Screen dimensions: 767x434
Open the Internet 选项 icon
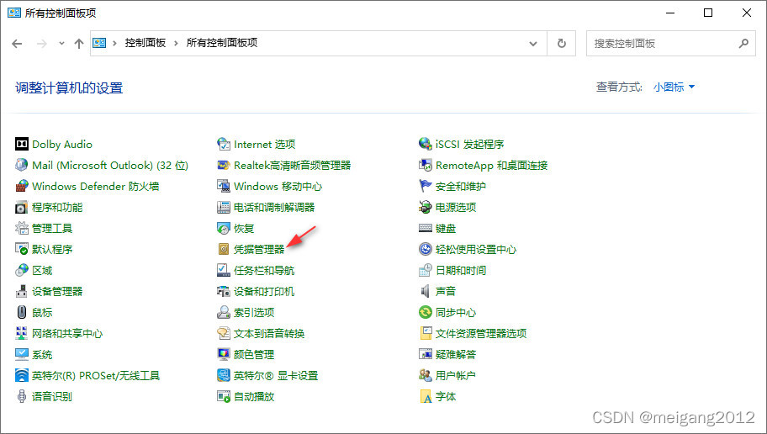224,144
